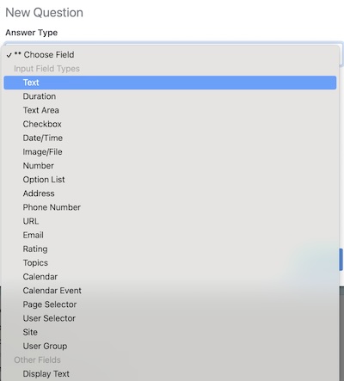
Task: Select Email answer type
Action: tap(170, 235)
